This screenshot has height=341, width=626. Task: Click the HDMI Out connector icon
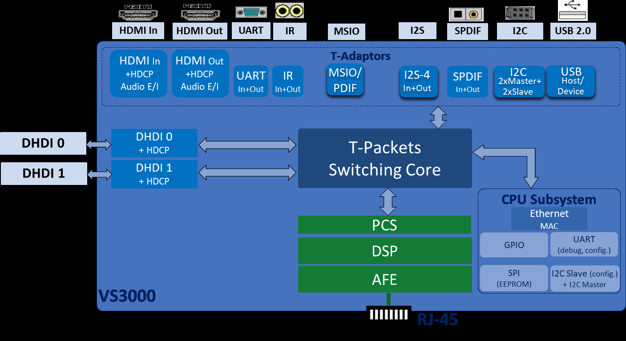(201, 12)
